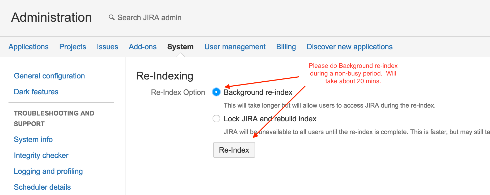The height and width of the screenshot is (195, 490).
Task: Open Scheduler details link
Action: tap(42, 187)
